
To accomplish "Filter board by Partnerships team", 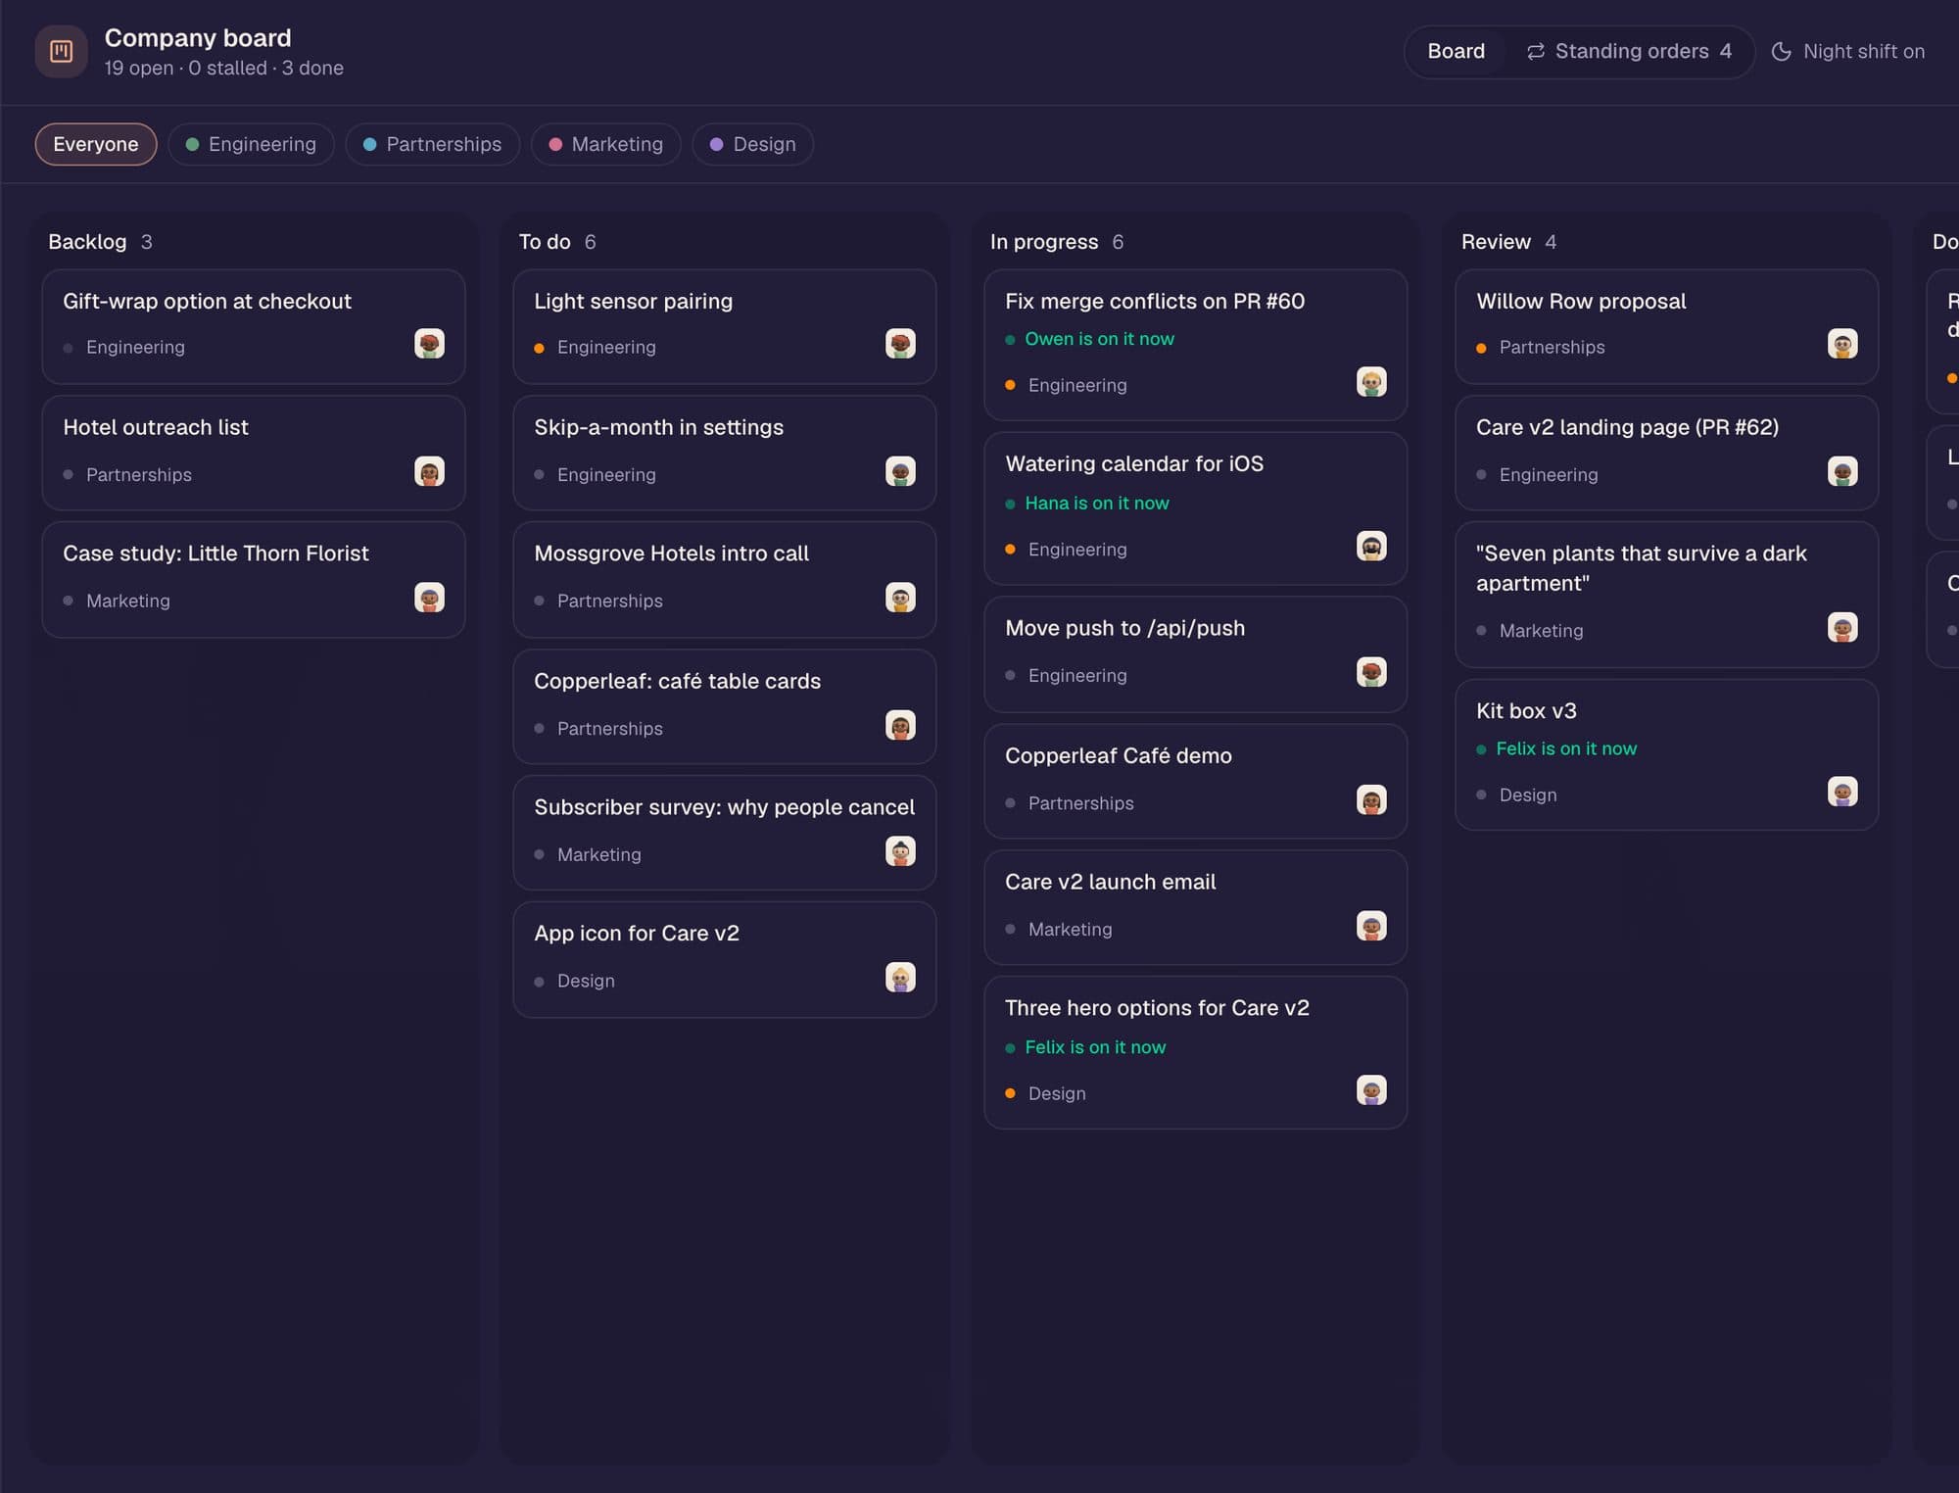I will point(432,144).
